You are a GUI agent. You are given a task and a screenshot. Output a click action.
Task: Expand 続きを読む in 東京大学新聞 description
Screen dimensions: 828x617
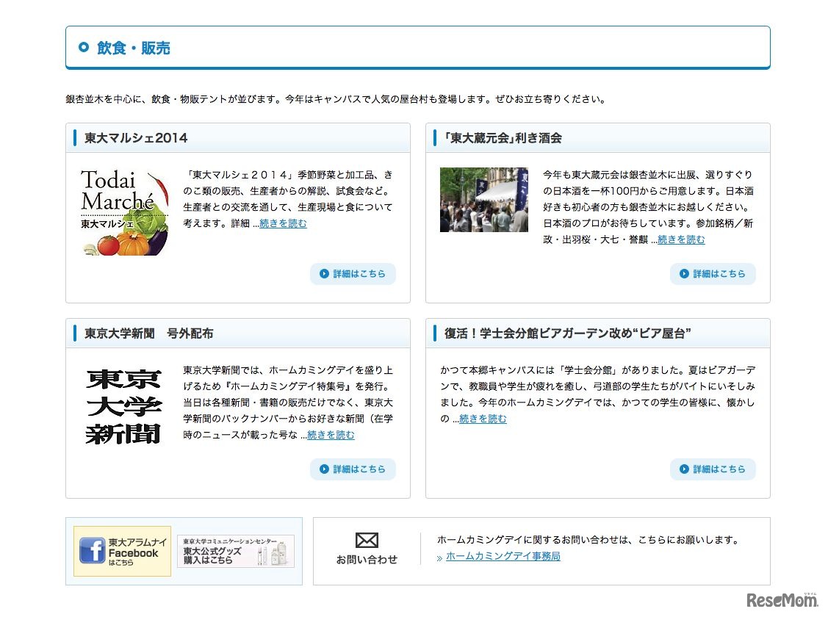pos(331,435)
